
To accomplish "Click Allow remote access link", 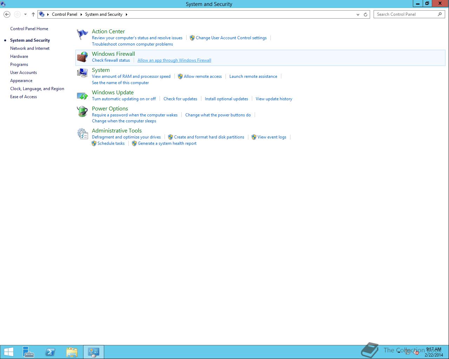I will pos(203,76).
